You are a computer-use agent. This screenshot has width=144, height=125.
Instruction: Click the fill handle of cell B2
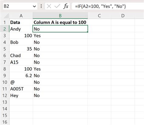pyautogui.click(x=87, y=32)
